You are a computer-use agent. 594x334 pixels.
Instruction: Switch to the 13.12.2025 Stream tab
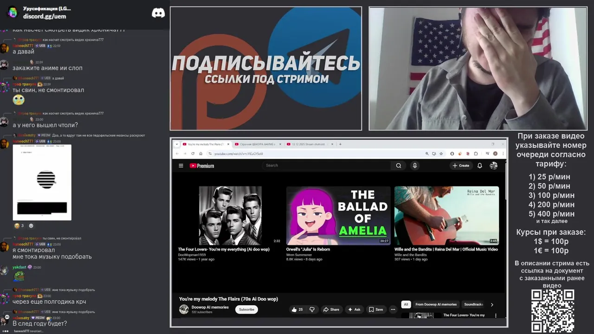tap(309, 144)
